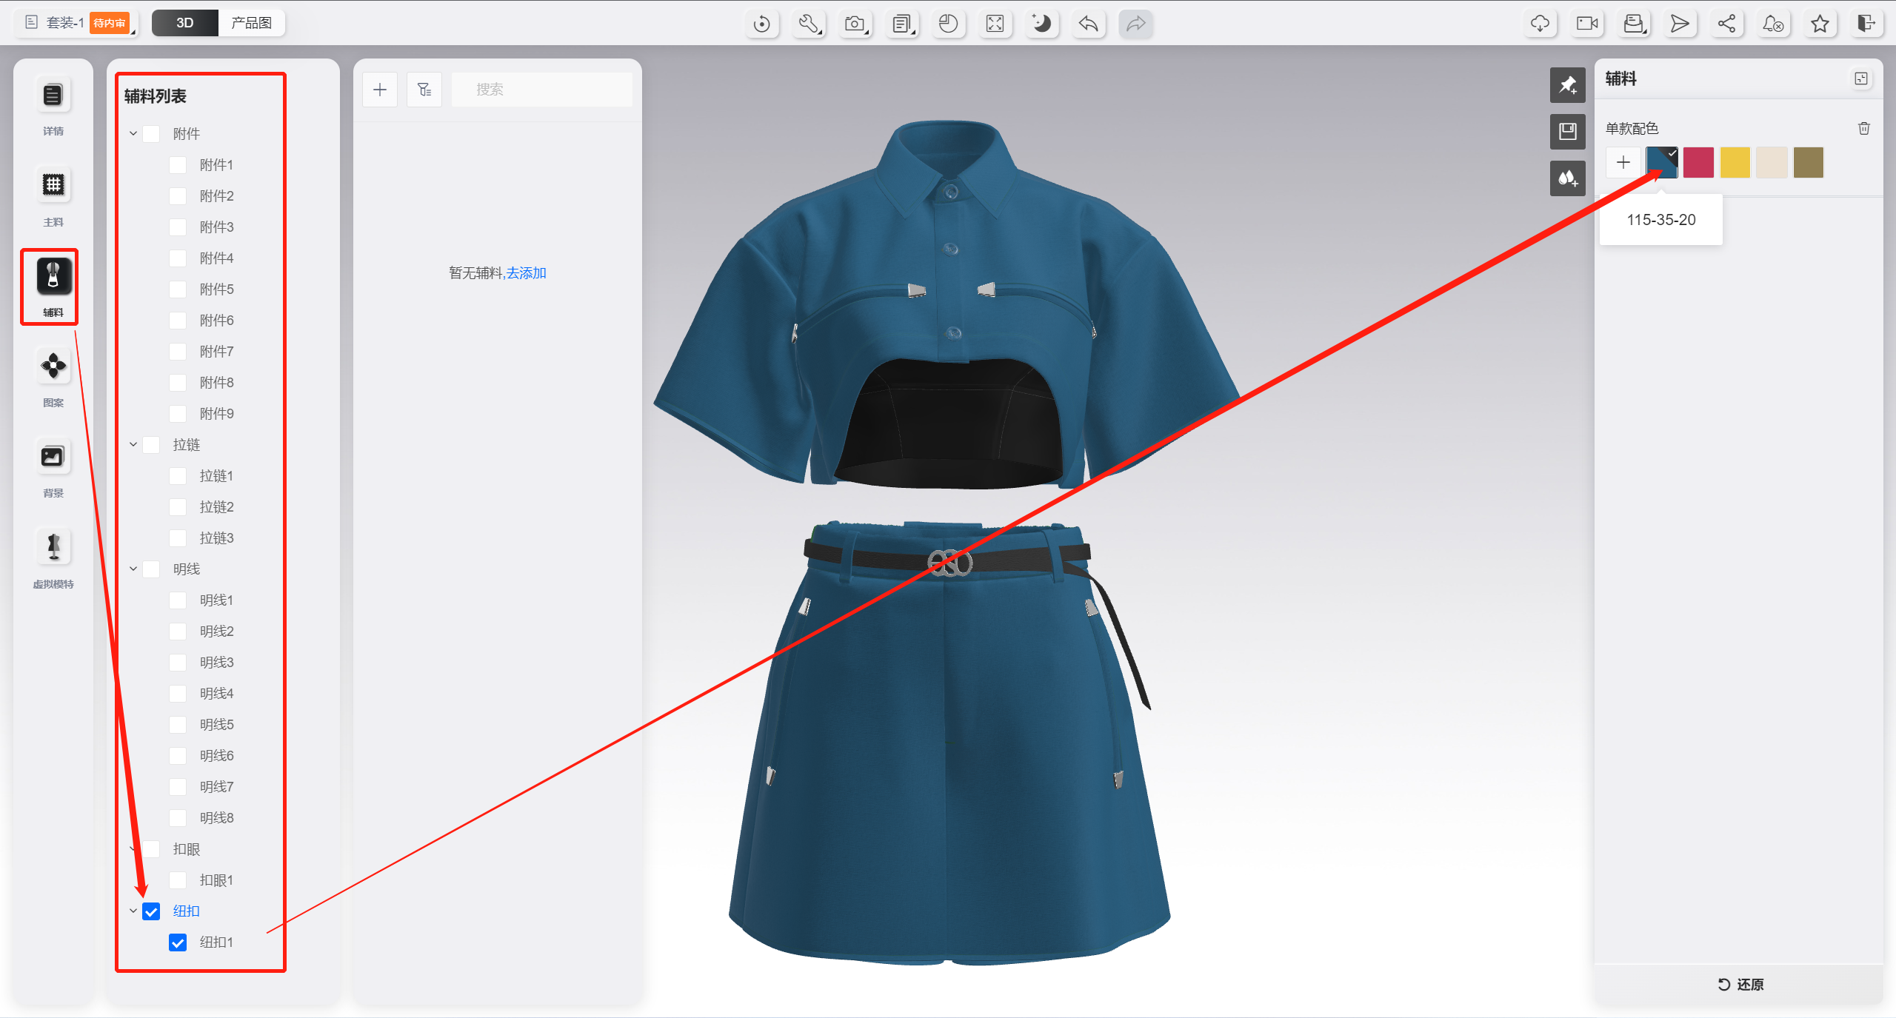The height and width of the screenshot is (1018, 1896).
Task: Switch to the 3D view tab
Action: pos(185,23)
